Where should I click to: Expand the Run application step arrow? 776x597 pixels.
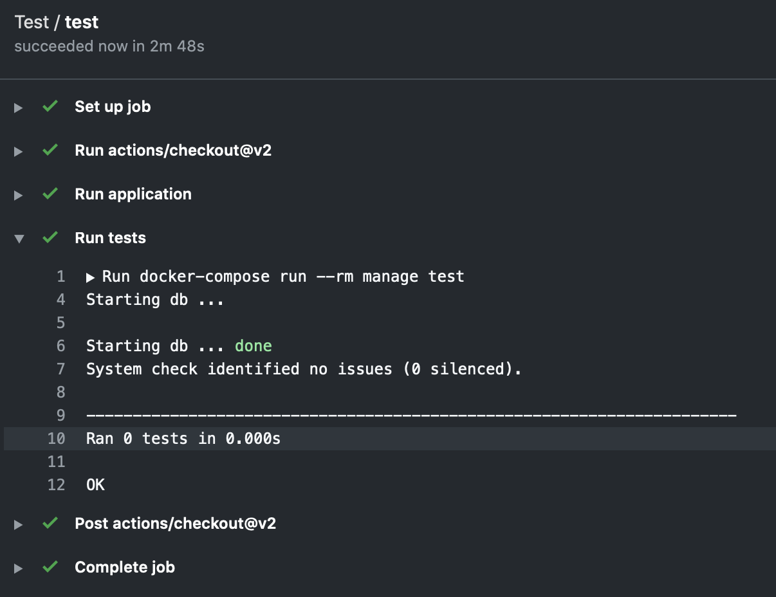(x=19, y=195)
